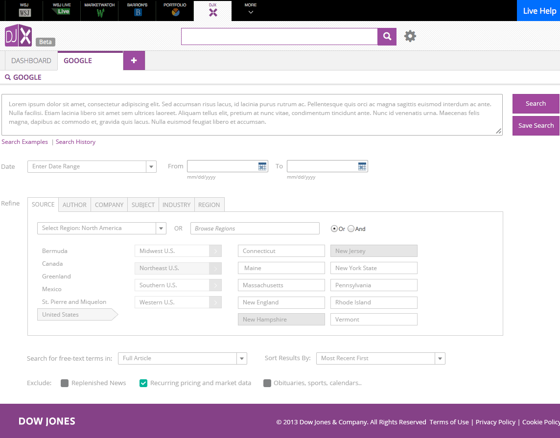Open the Search History link
The image size is (560, 438).
(x=76, y=142)
